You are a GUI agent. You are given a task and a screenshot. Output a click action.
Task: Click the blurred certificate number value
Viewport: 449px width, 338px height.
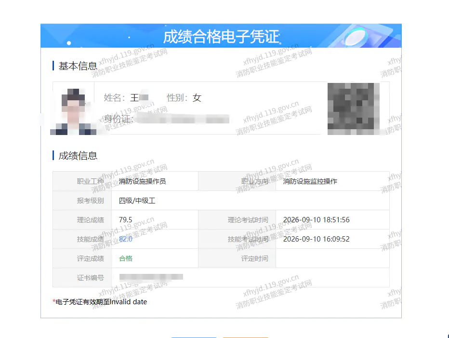(x=151, y=277)
